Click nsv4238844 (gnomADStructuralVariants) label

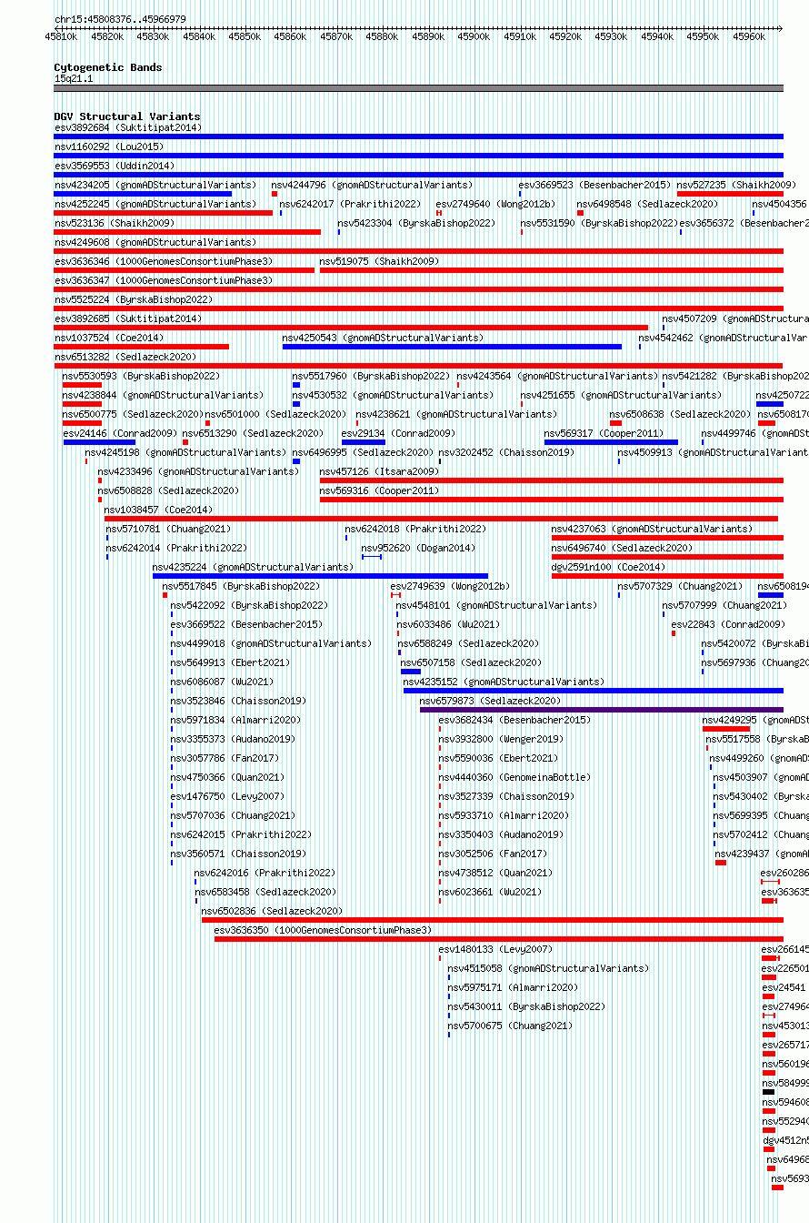[164, 395]
